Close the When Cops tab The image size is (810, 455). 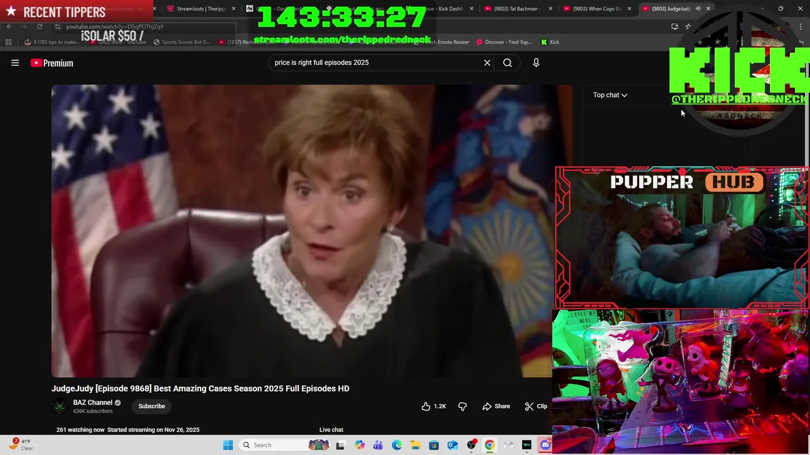coord(630,9)
